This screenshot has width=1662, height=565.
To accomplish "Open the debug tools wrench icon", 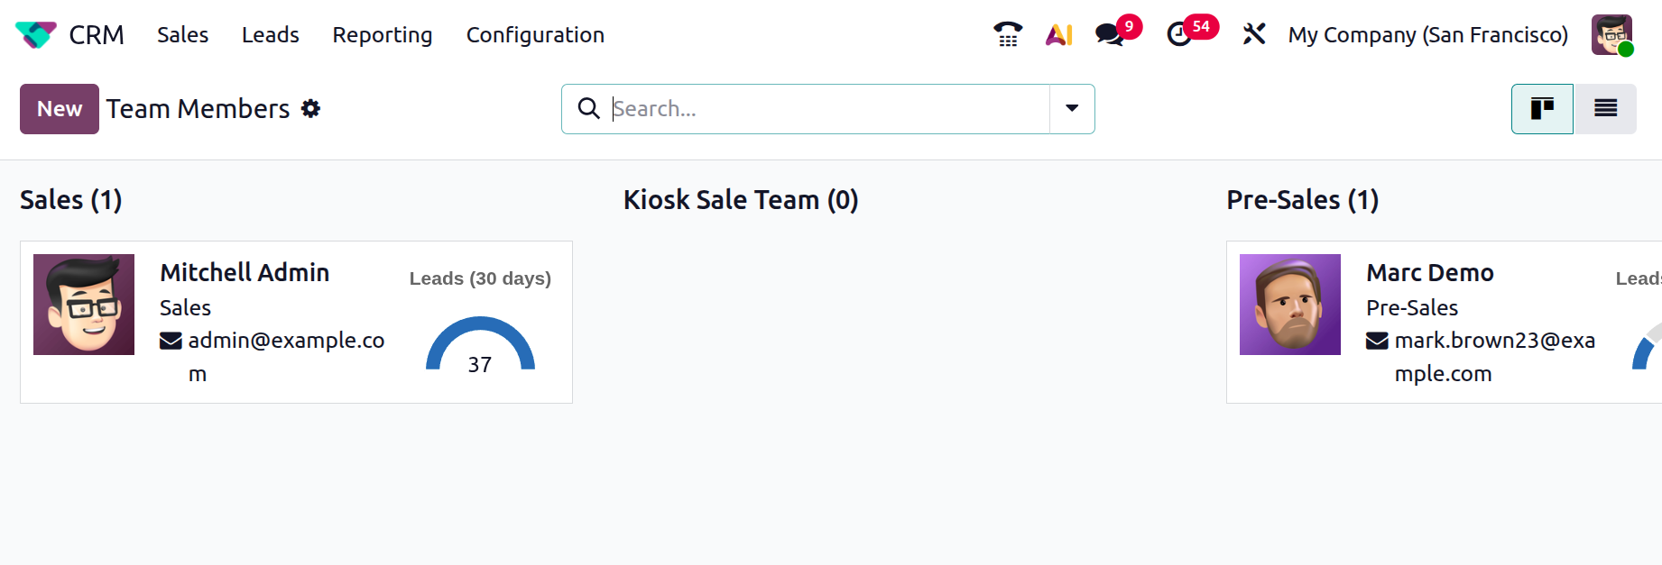I will click(x=1254, y=34).
